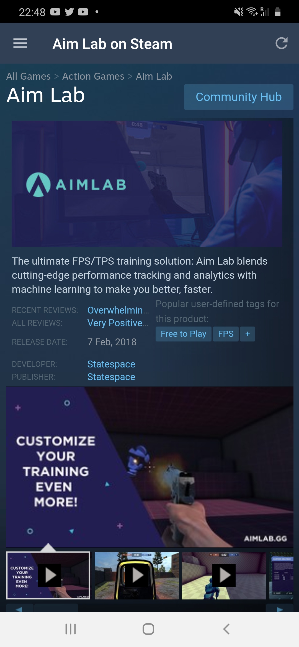
Task: Play the first video thumbnail
Action: 48,575
